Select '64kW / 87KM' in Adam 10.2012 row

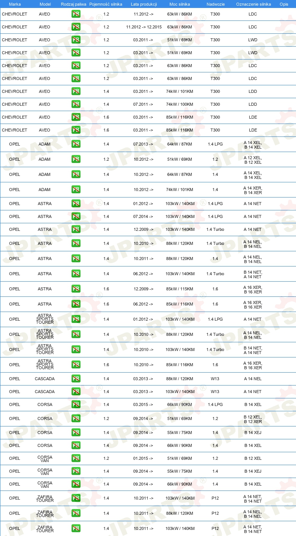[180, 174]
